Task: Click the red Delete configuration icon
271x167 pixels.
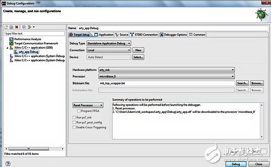Action: [17, 27]
